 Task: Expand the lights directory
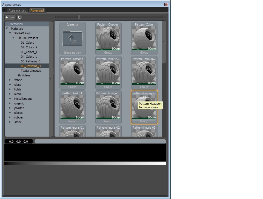tap(10, 89)
